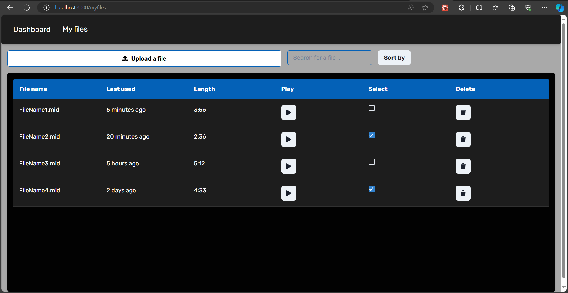Click the address bar URL localhost:3000/myfiles
The image size is (568, 293).
[x=80, y=8]
